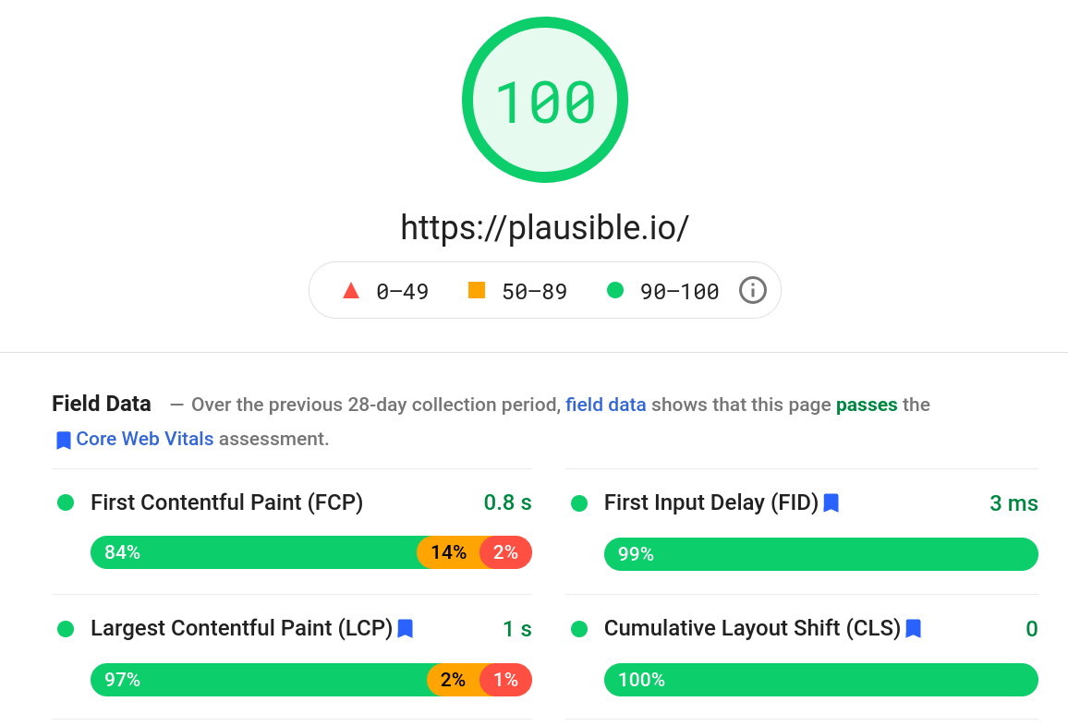Click the 99% FID distribution bar
The height and width of the screenshot is (726, 1068).
(820, 553)
